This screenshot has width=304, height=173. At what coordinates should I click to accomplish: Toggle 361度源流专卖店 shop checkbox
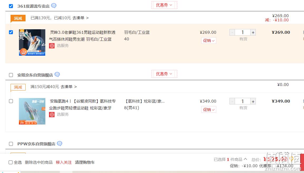[11, 6]
